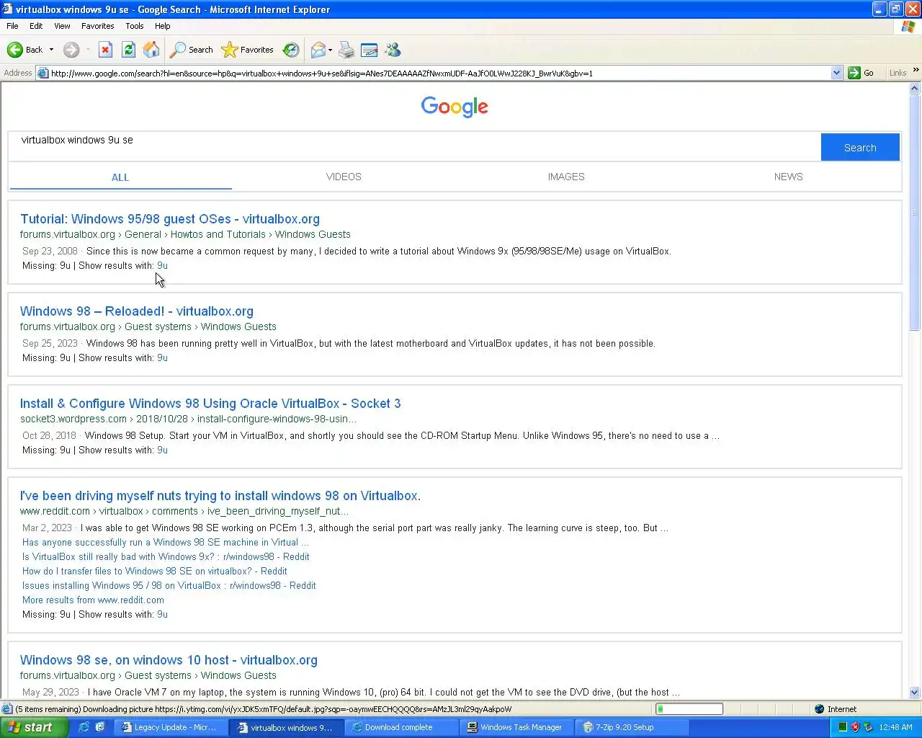Open Is VirtualBox still really bad link
922x738 pixels.
(x=166, y=556)
